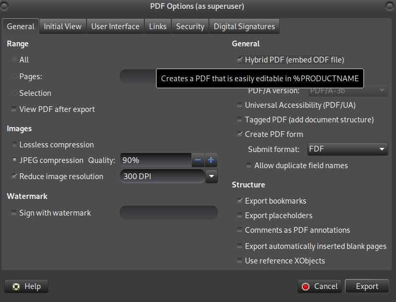Increase JPEG quality with plus button
396x302 pixels.
tap(211, 160)
